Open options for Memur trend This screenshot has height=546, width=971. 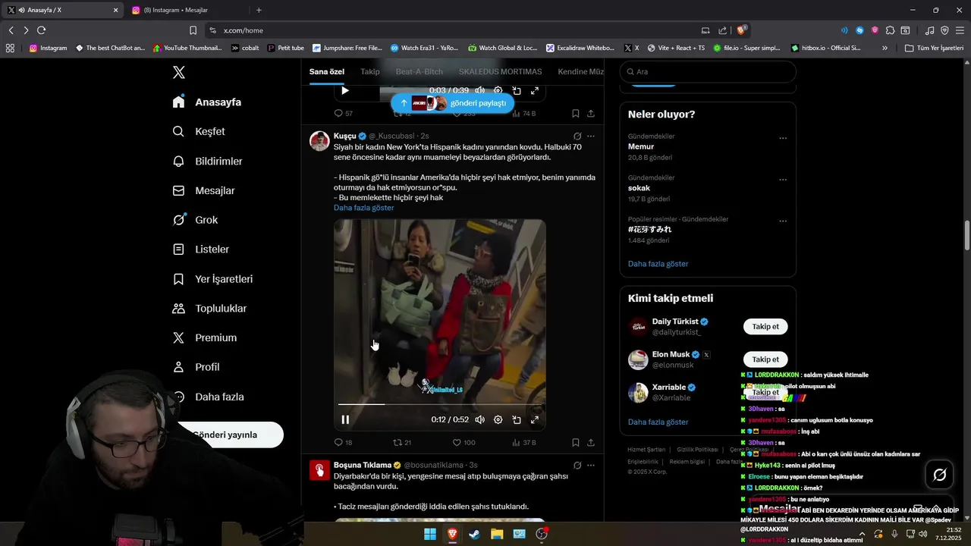pyautogui.click(x=783, y=138)
